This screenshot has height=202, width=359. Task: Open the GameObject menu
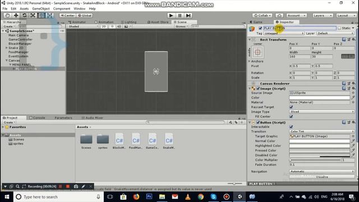(41, 8)
